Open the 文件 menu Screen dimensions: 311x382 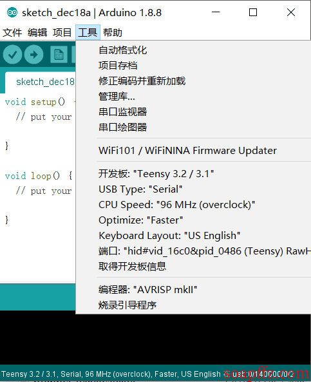tap(12, 32)
